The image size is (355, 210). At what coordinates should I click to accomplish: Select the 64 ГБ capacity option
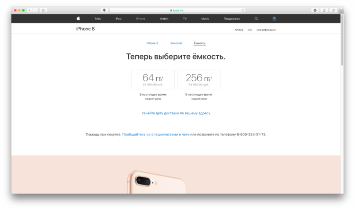(153, 79)
